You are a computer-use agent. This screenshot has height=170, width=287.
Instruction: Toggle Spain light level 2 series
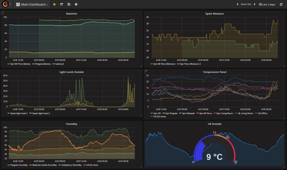pyautogui.click(x=41, y=113)
